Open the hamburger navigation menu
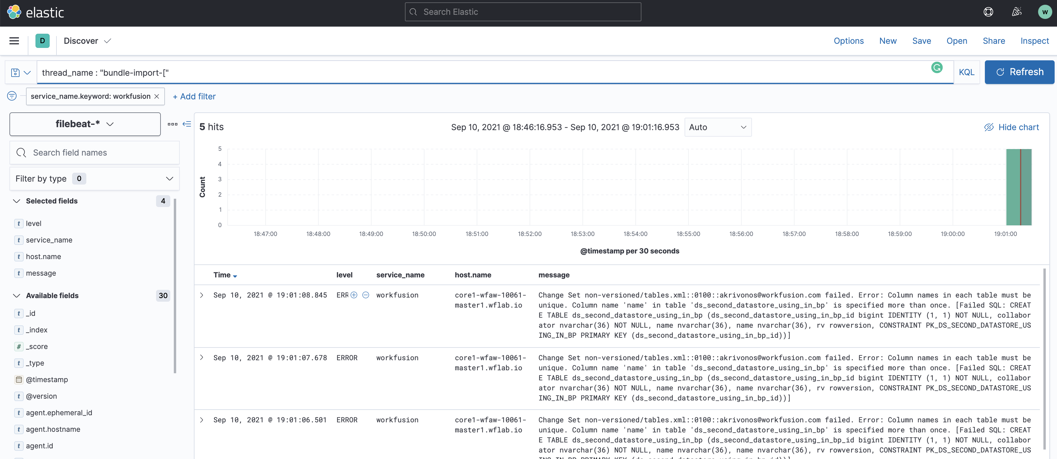 pos(14,41)
